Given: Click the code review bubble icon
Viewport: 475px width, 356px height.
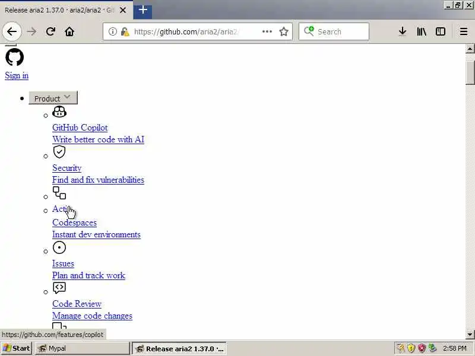Looking at the screenshot, I should (59, 288).
